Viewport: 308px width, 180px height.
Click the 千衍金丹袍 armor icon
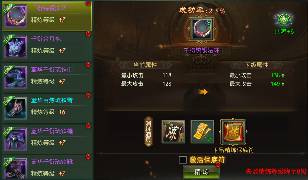click(x=15, y=47)
